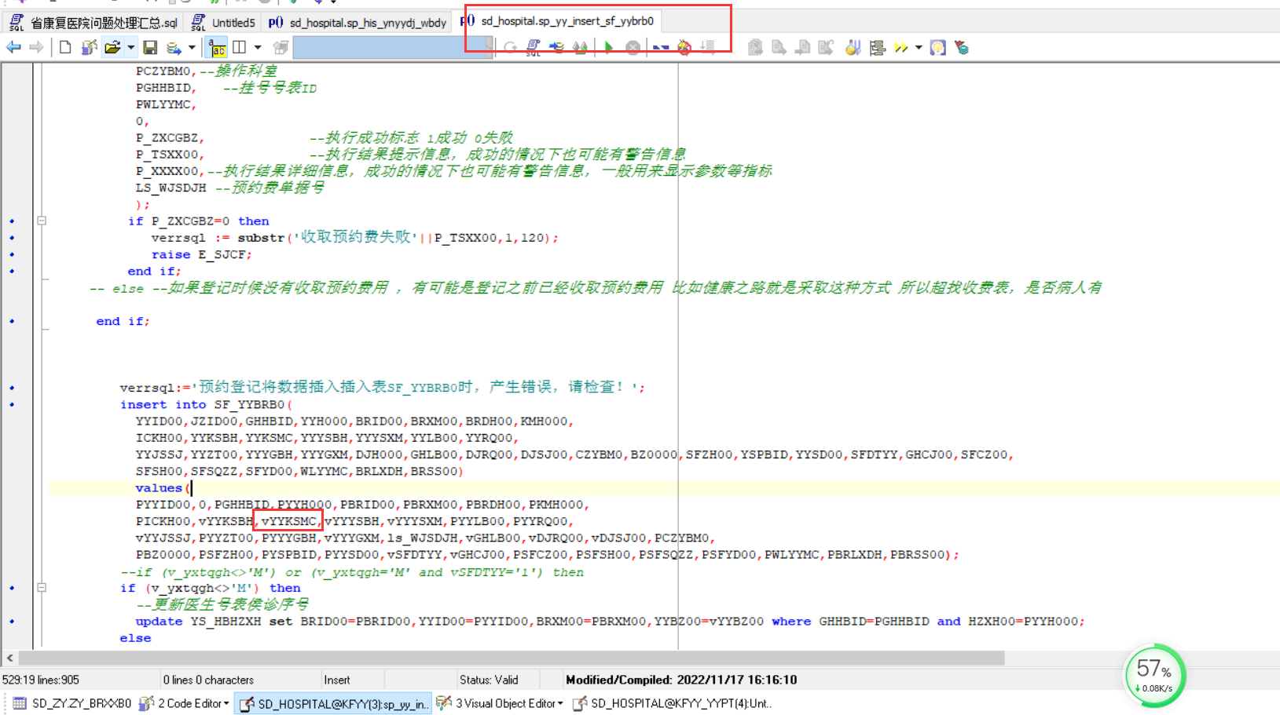Click the crossed-out bug icon
Screen dimensions: 1280x715
(x=684, y=48)
